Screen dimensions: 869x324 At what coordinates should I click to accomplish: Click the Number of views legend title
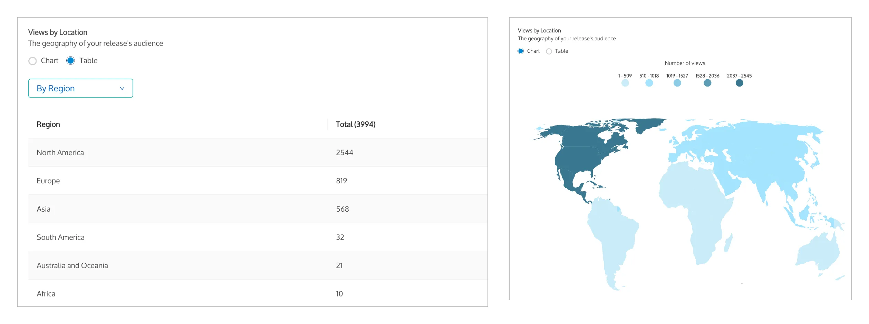685,63
